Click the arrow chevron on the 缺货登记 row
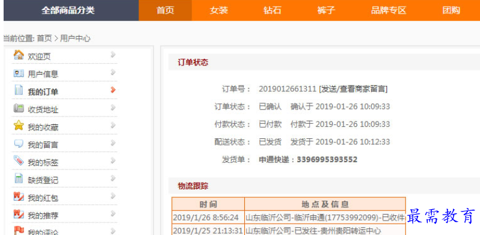This screenshot has height=235, width=480. point(113,178)
